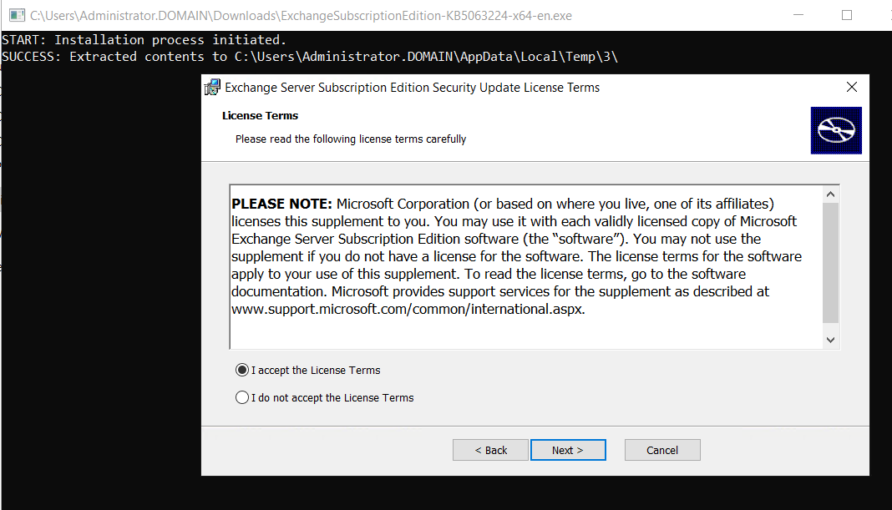Close the License Terms dialog with X
892x510 pixels.
(851, 88)
